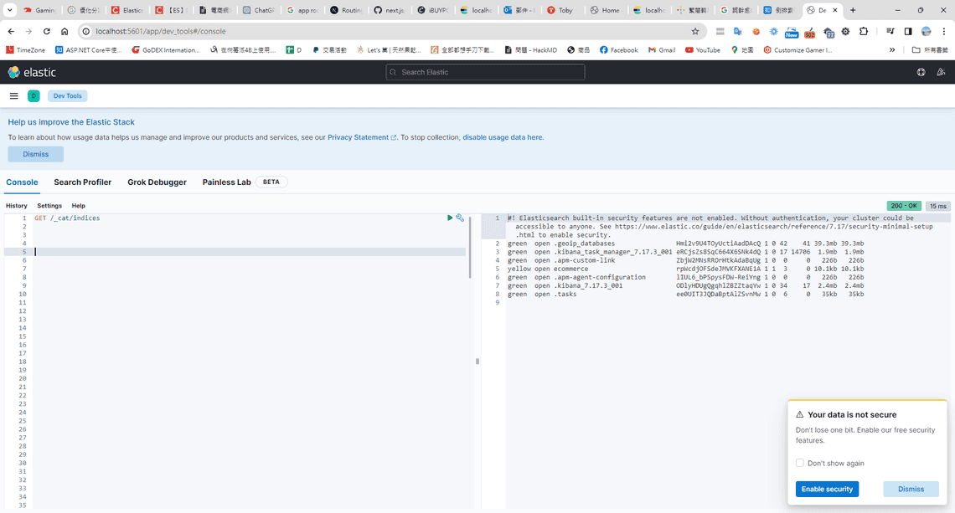Image resolution: width=955 pixels, height=513 pixels.
Task: Open the hamburger navigation menu
Action: (x=13, y=96)
